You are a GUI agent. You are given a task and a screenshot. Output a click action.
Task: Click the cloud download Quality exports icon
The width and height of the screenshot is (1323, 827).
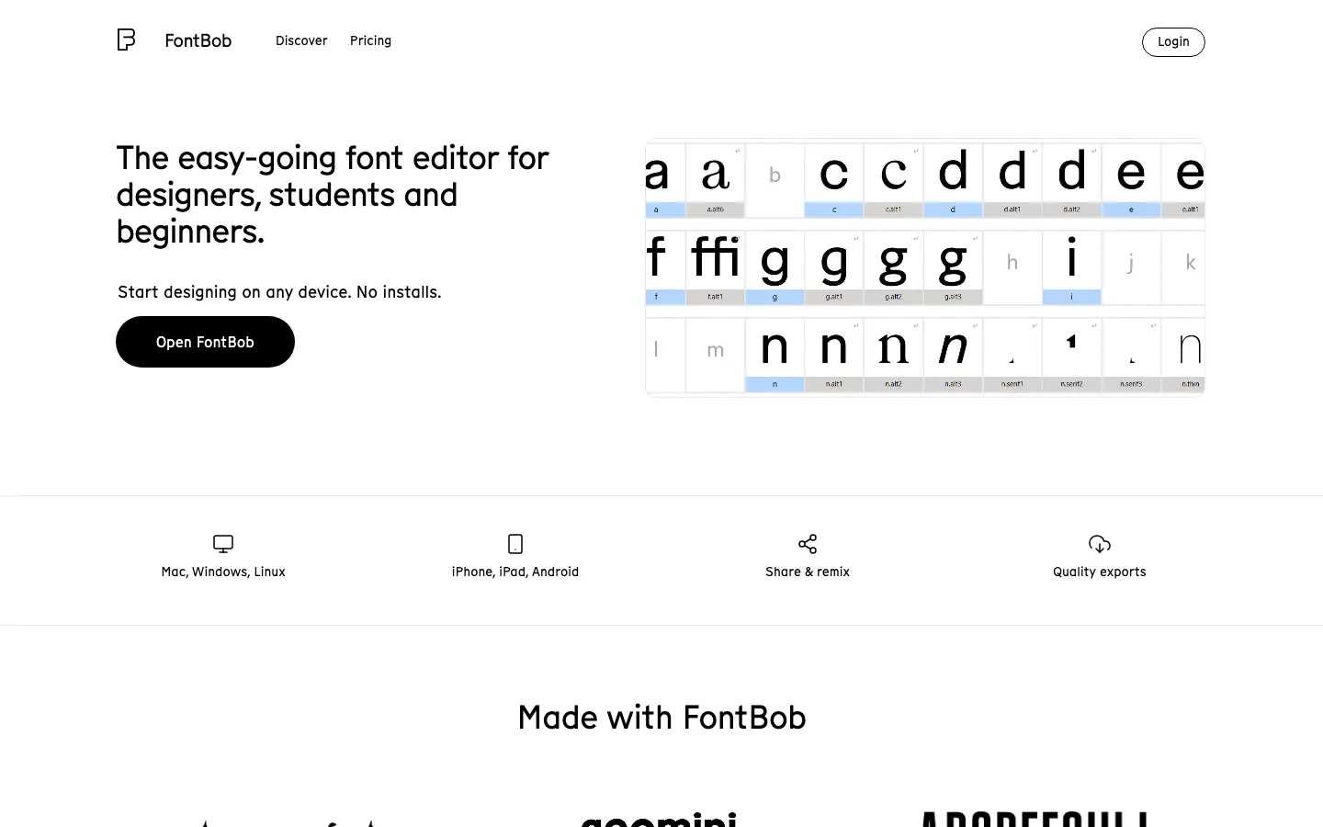coord(1100,544)
